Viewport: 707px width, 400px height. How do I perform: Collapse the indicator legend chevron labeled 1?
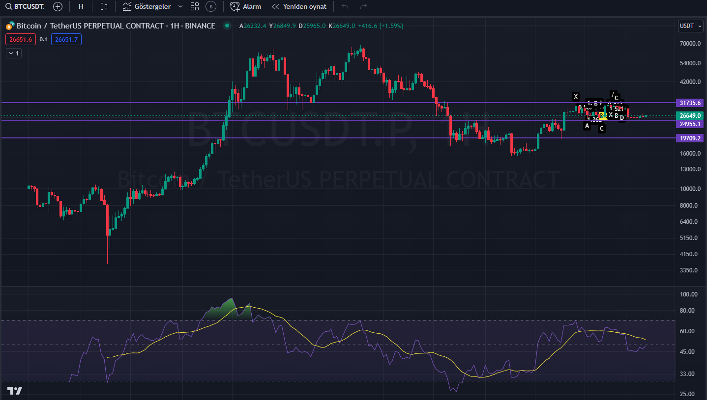tap(13, 53)
